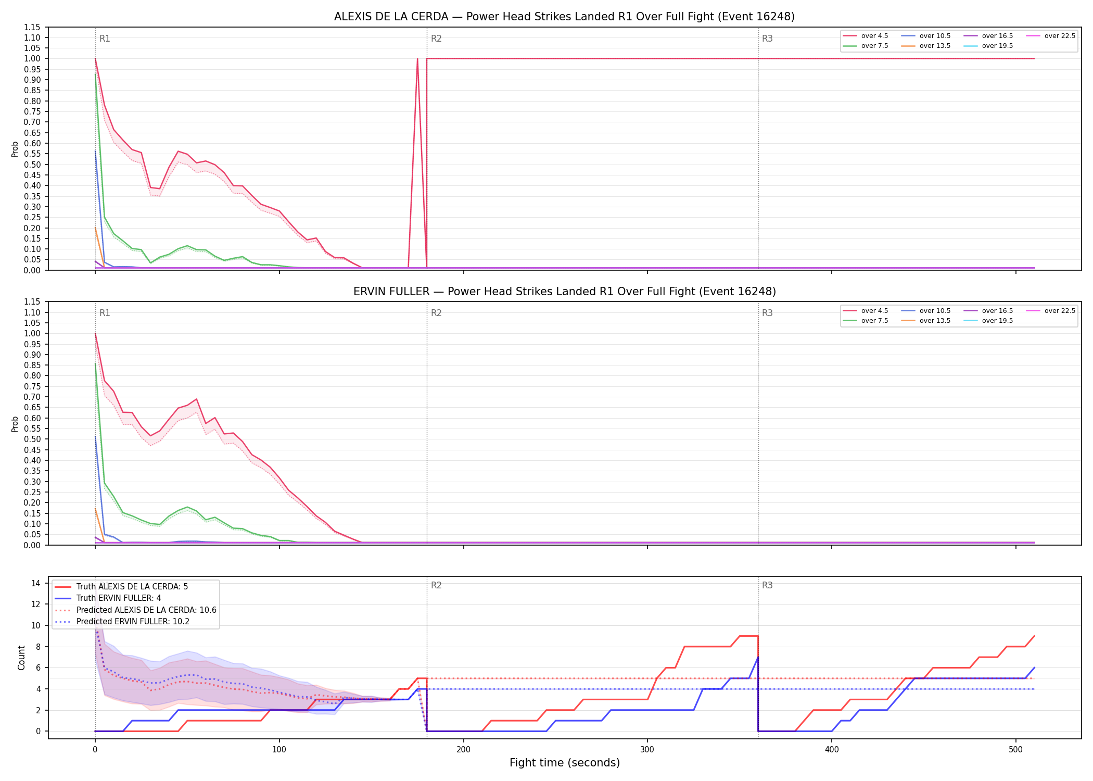
Task: Select 'over 10.5' legend entry in Ervin Fuller chart
Action: pyautogui.click(x=926, y=311)
